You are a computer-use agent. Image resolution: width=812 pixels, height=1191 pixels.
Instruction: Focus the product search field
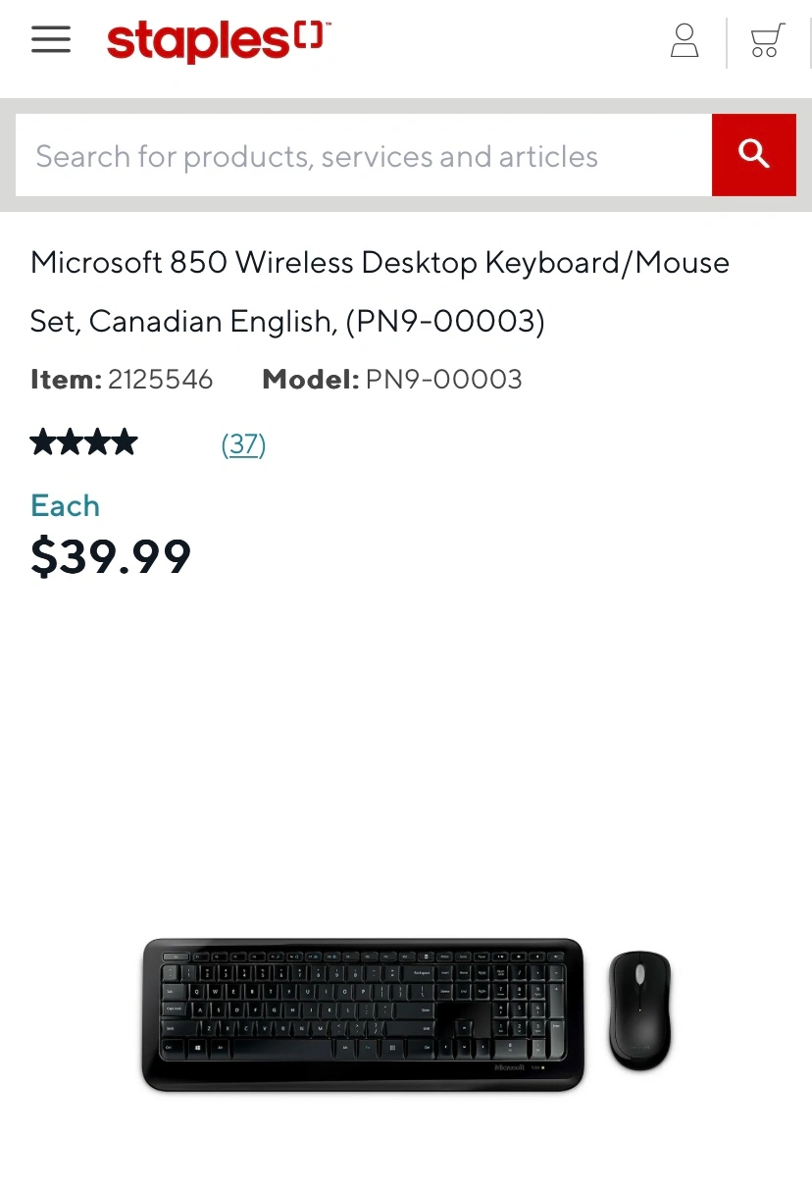[x=363, y=155]
